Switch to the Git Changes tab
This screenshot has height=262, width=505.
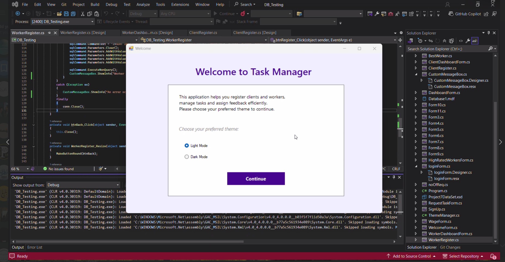(450, 247)
